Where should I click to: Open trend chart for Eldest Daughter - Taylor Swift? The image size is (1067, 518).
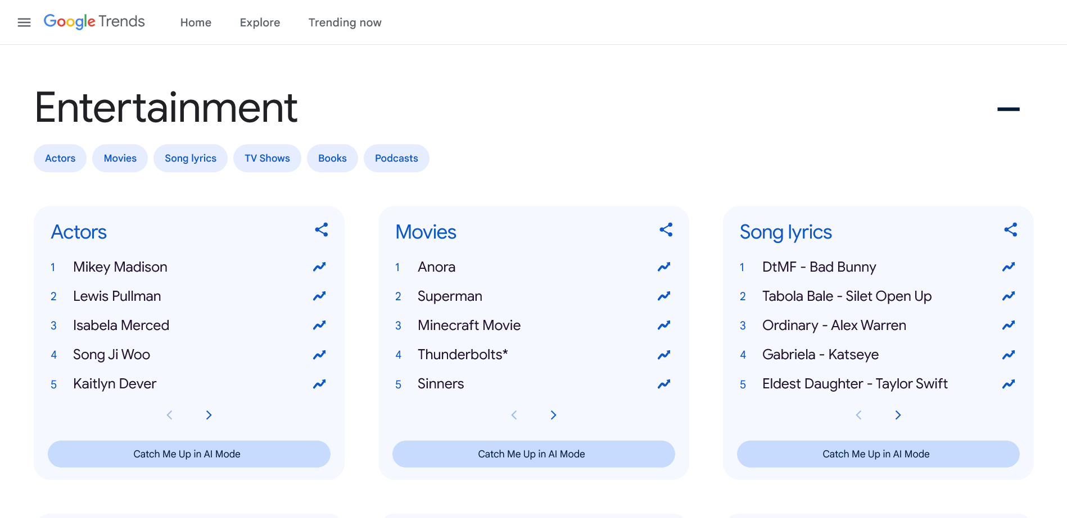point(1009,384)
